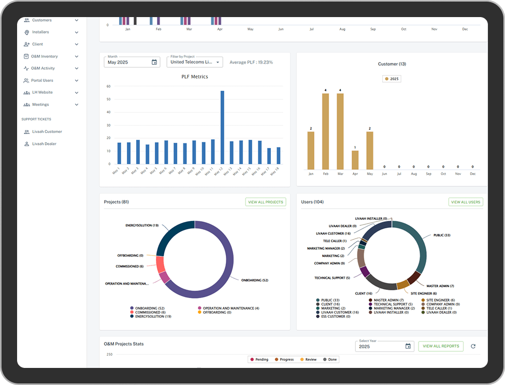Toggle the 2025 legend in Customer chart
The image size is (505, 385).
tap(392, 79)
